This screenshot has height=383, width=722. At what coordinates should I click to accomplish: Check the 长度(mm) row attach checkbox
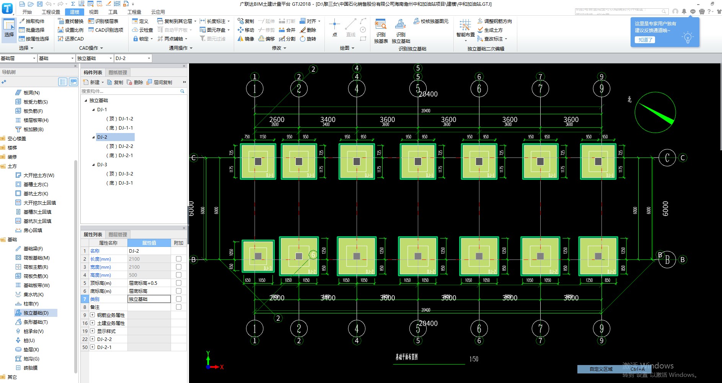coord(179,259)
